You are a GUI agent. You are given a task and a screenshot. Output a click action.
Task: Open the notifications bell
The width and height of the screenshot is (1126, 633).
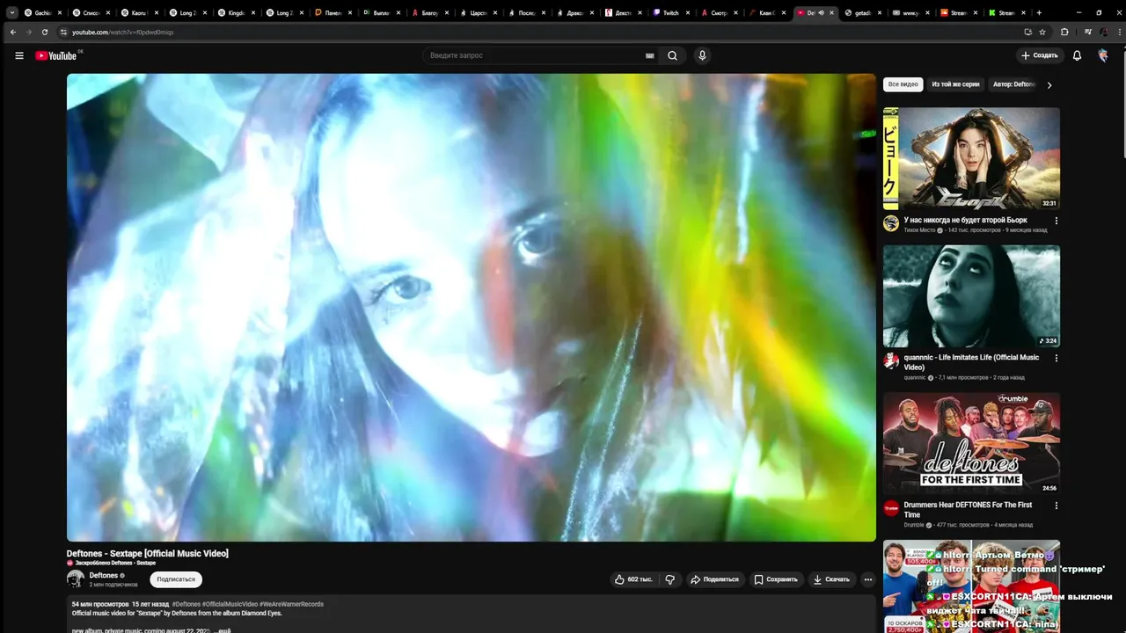coord(1077,55)
